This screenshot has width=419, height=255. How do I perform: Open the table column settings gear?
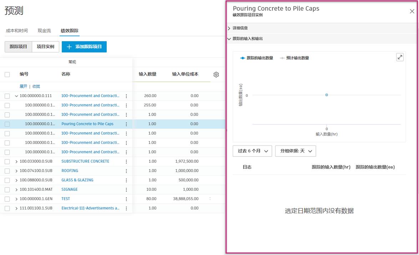click(x=216, y=75)
